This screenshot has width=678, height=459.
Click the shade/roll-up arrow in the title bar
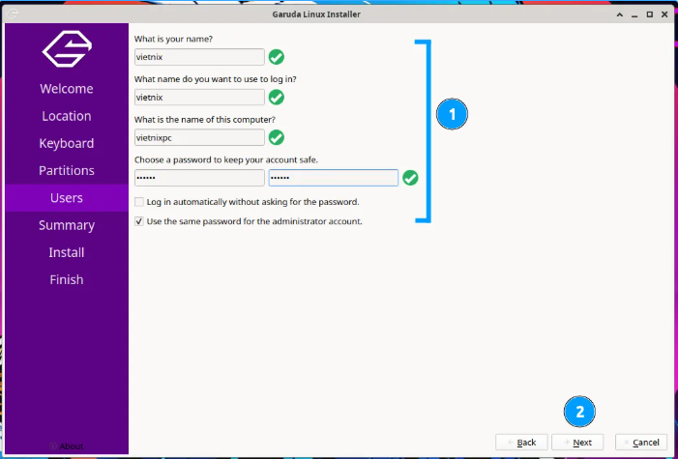(620, 14)
